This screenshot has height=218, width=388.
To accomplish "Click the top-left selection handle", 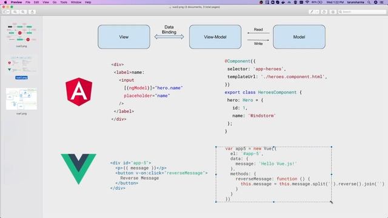I will coord(216,147).
